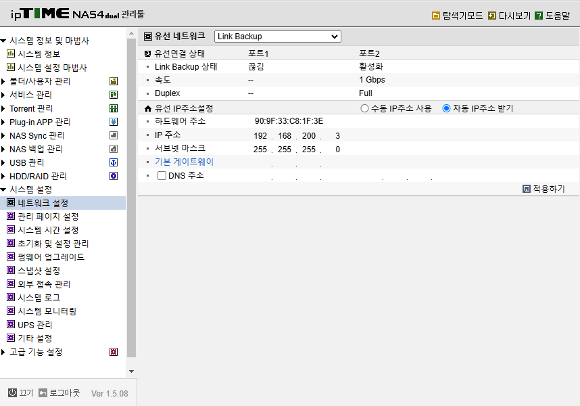Click 적용하기 apply button text
This screenshot has width=580, height=406.
[549, 189]
